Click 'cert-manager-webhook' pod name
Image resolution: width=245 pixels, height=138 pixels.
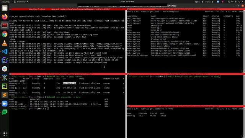click(x=172, y=23)
